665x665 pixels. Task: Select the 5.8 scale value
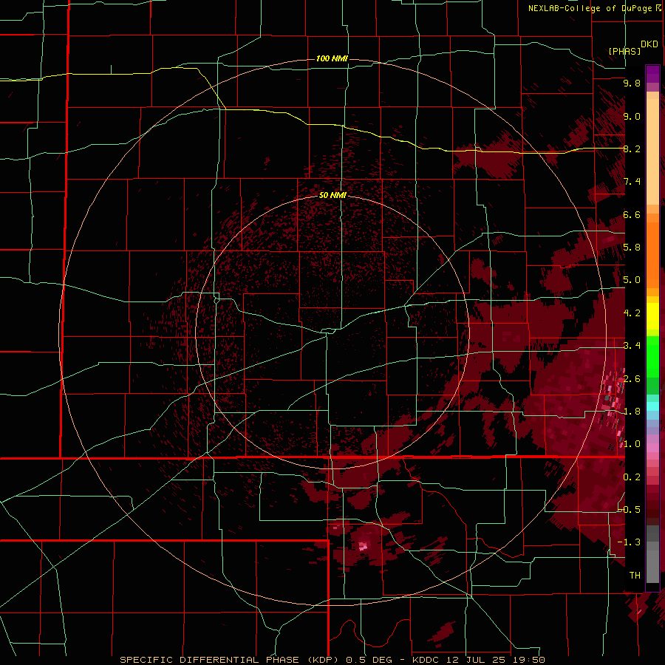coord(632,248)
